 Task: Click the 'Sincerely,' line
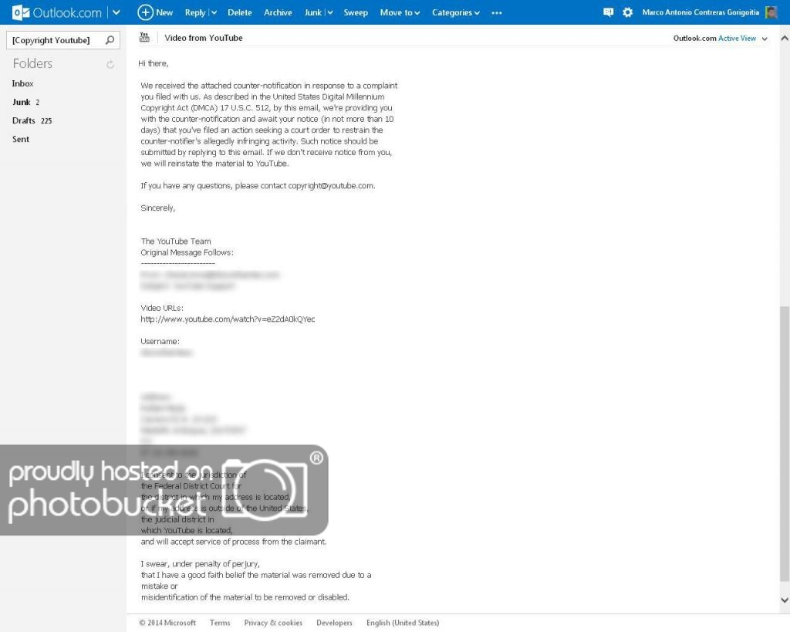click(x=157, y=208)
